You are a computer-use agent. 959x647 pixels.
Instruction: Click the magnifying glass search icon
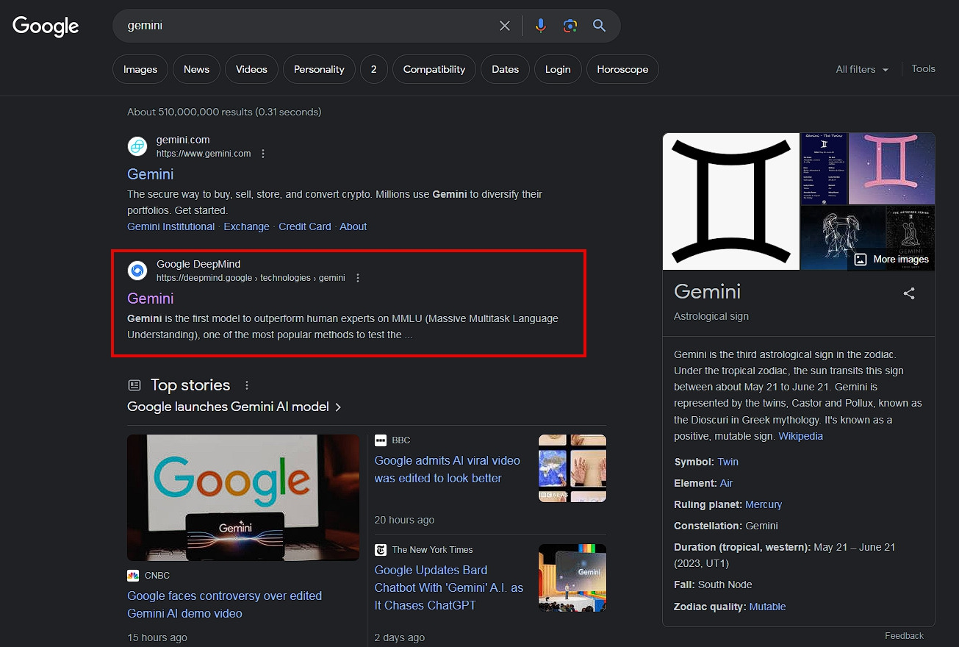click(600, 26)
